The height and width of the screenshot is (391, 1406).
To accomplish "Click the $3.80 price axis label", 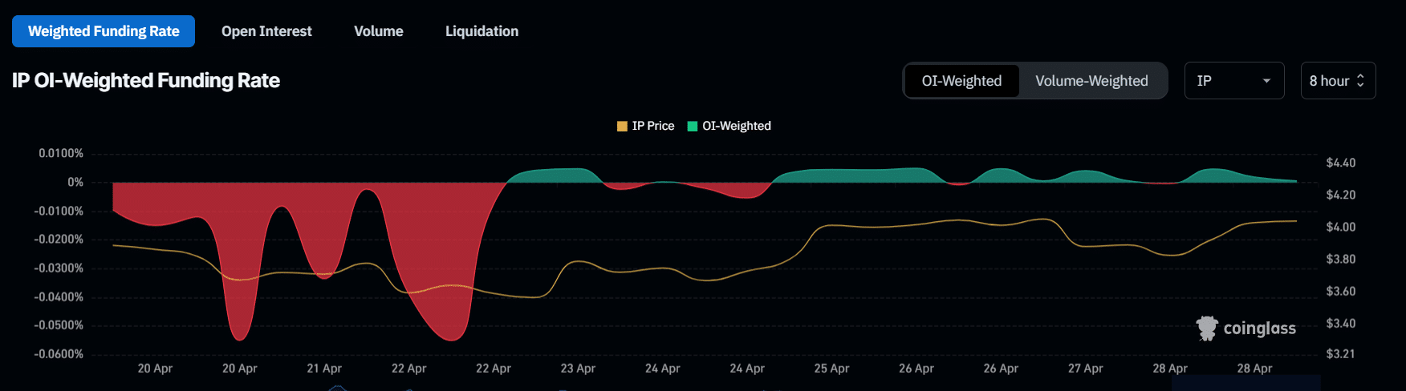I will [1341, 259].
